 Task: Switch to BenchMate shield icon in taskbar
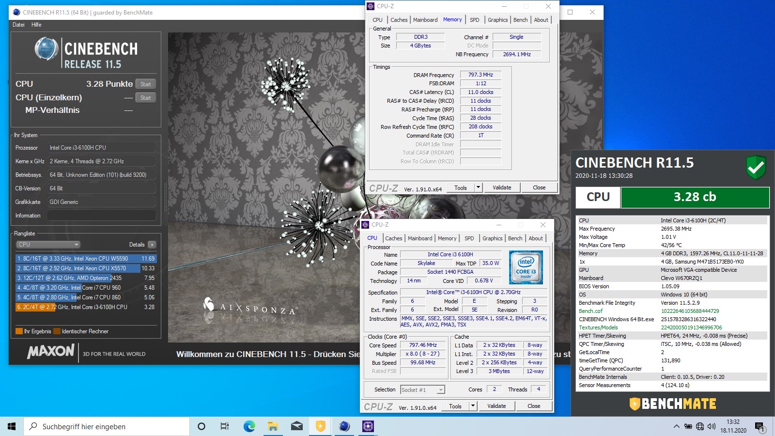[320, 426]
